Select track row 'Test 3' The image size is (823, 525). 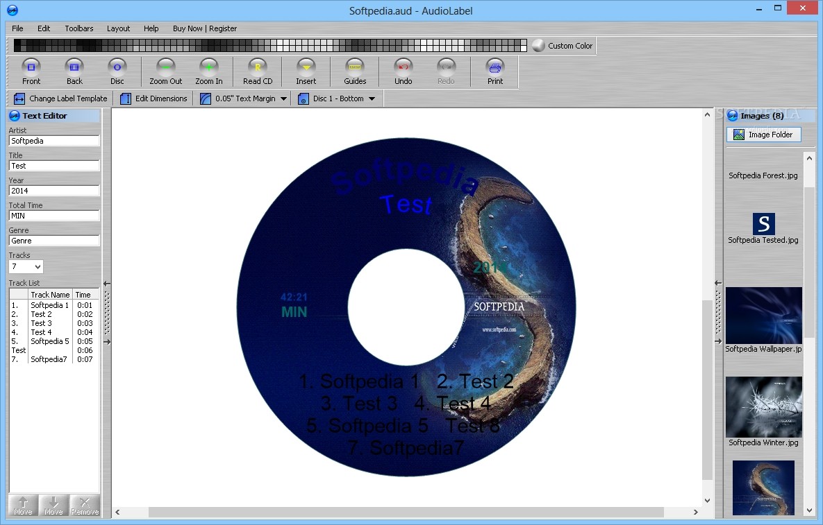click(54, 323)
